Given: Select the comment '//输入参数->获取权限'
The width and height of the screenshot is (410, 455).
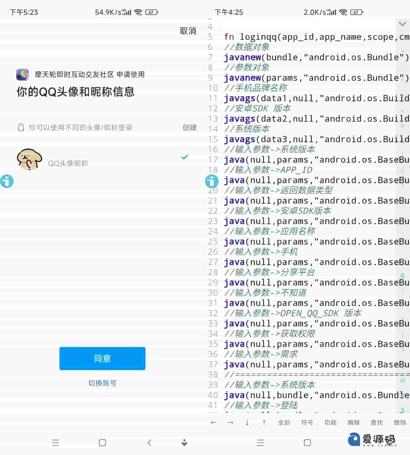Looking at the screenshot, I should [x=270, y=334].
